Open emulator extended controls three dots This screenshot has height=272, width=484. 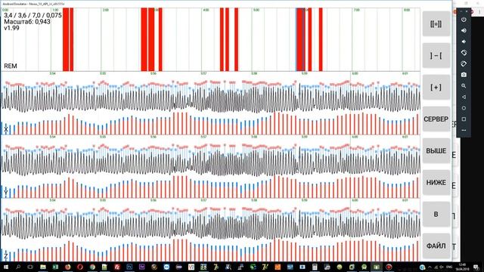point(464,131)
